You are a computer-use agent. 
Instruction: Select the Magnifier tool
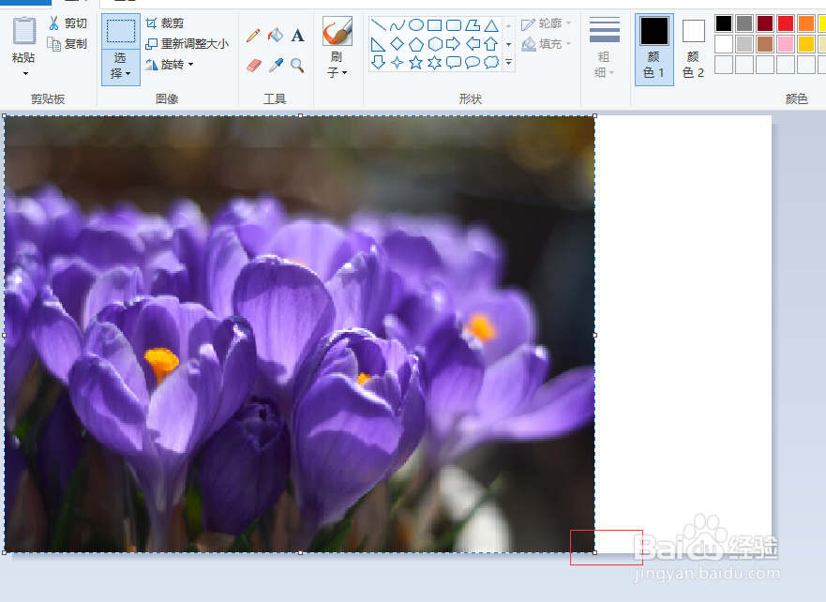pyautogui.click(x=297, y=66)
